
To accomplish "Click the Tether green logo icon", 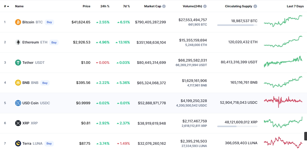I will (x=18, y=63).
